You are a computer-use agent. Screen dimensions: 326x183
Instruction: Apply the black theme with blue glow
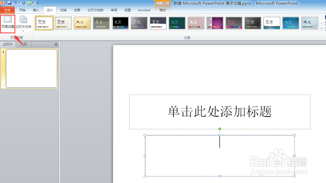[x=120, y=23]
